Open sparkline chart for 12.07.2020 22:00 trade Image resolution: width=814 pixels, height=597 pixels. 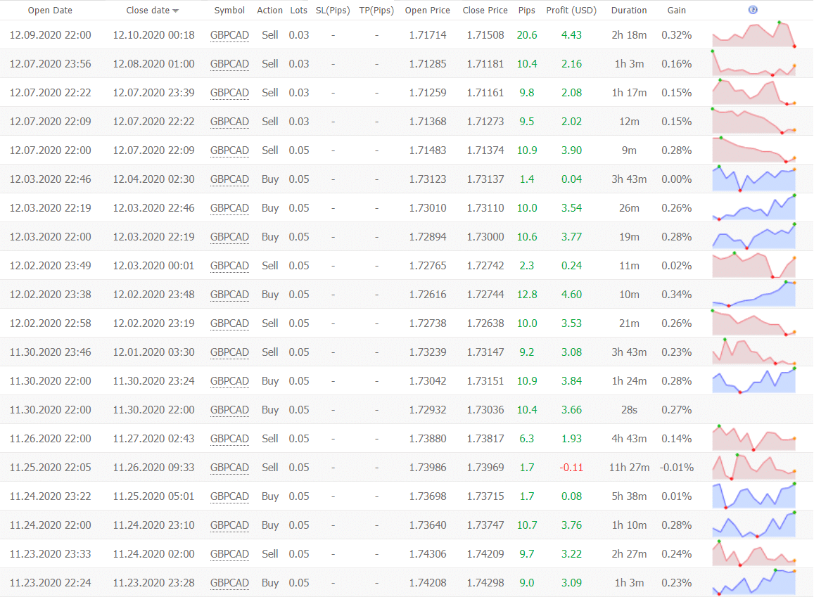753,150
